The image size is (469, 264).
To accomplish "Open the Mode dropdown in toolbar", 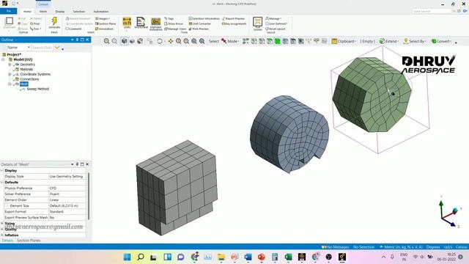I will (229, 41).
